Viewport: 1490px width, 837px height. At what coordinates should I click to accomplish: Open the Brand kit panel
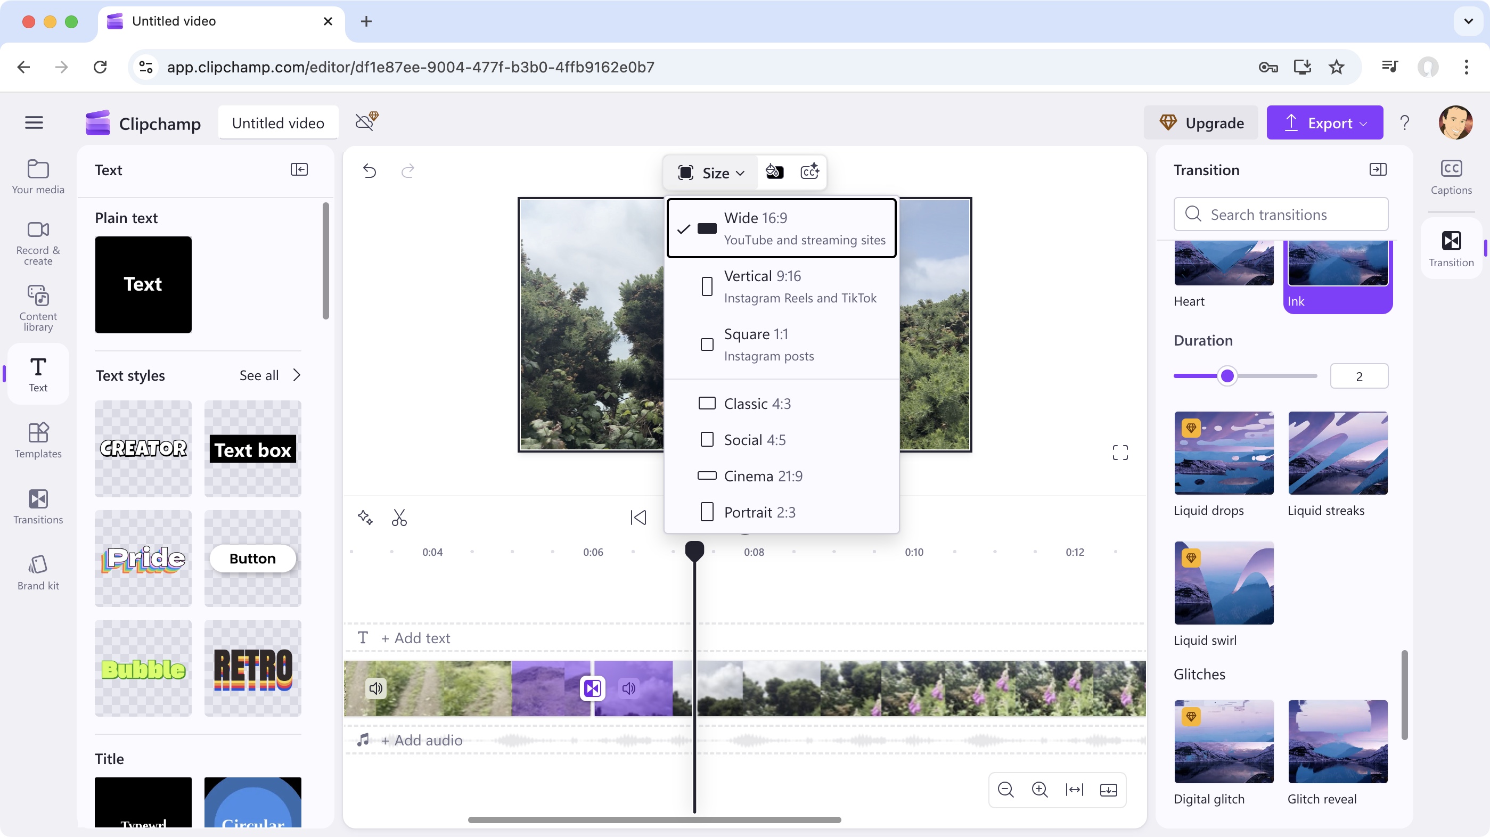[37, 571]
